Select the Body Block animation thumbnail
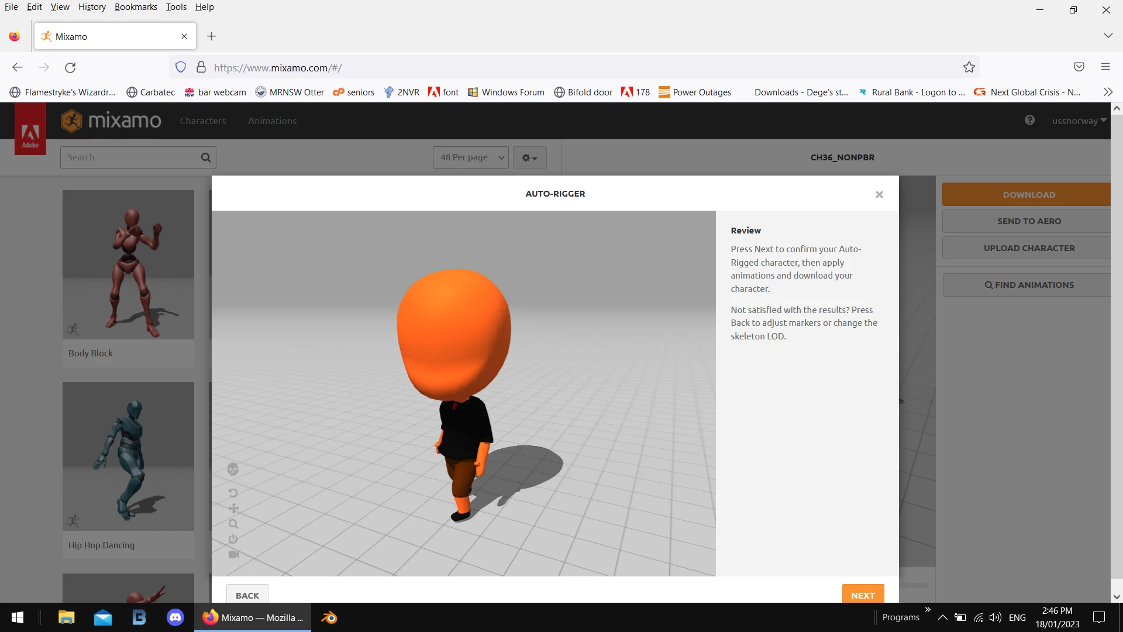 128,265
